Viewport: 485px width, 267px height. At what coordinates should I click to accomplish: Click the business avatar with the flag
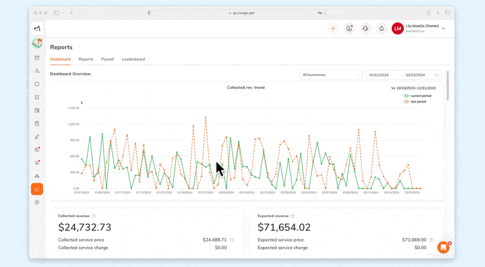tap(37, 43)
